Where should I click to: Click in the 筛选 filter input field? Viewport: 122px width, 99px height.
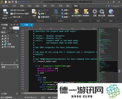tap(9, 32)
